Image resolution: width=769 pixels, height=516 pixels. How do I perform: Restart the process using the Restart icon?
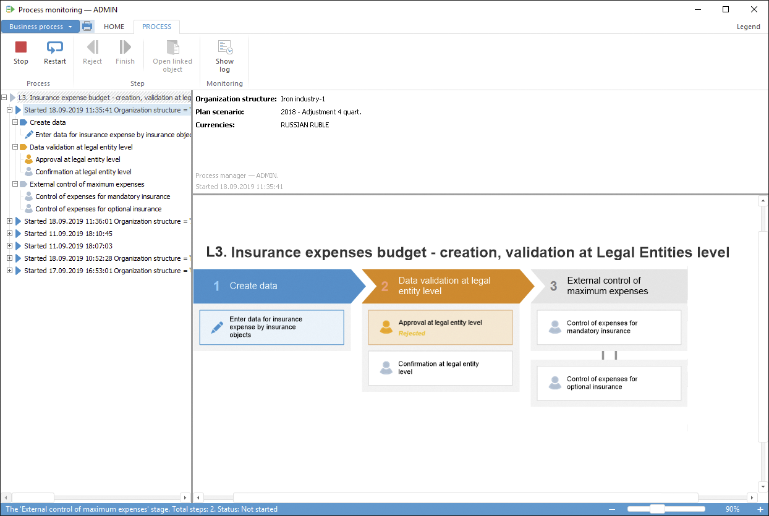55,48
